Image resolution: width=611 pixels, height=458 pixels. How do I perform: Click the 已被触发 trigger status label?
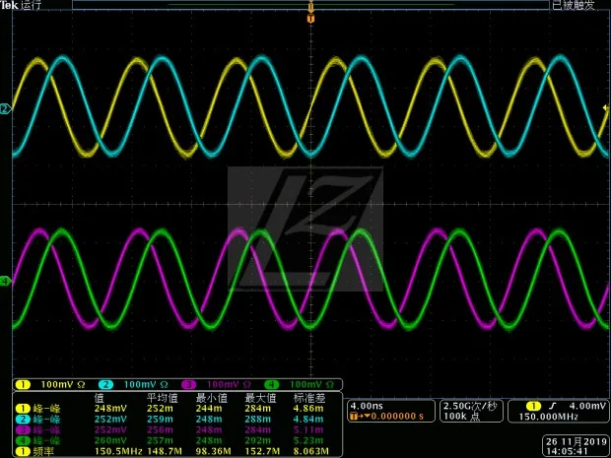pos(574,5)
